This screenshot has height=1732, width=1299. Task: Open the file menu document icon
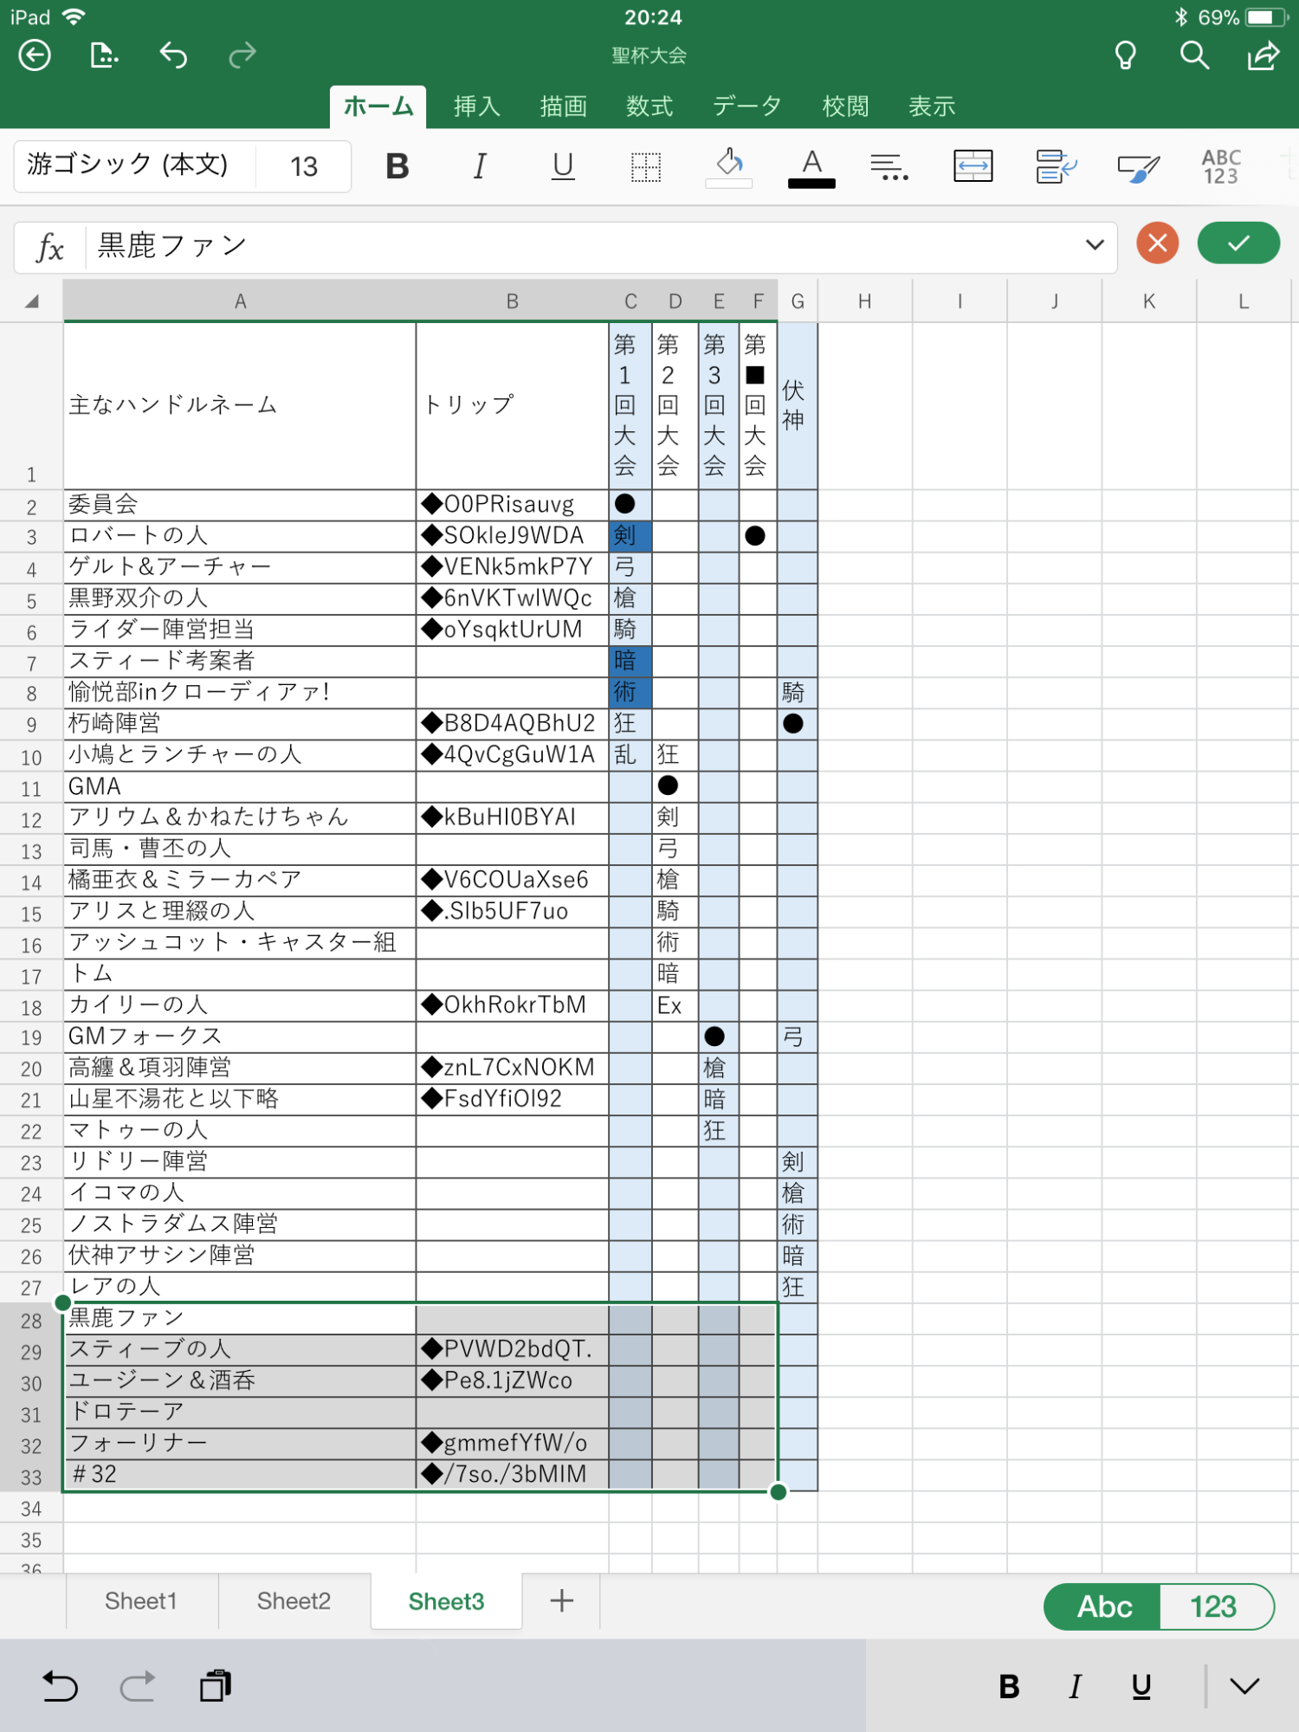point(104,55)
